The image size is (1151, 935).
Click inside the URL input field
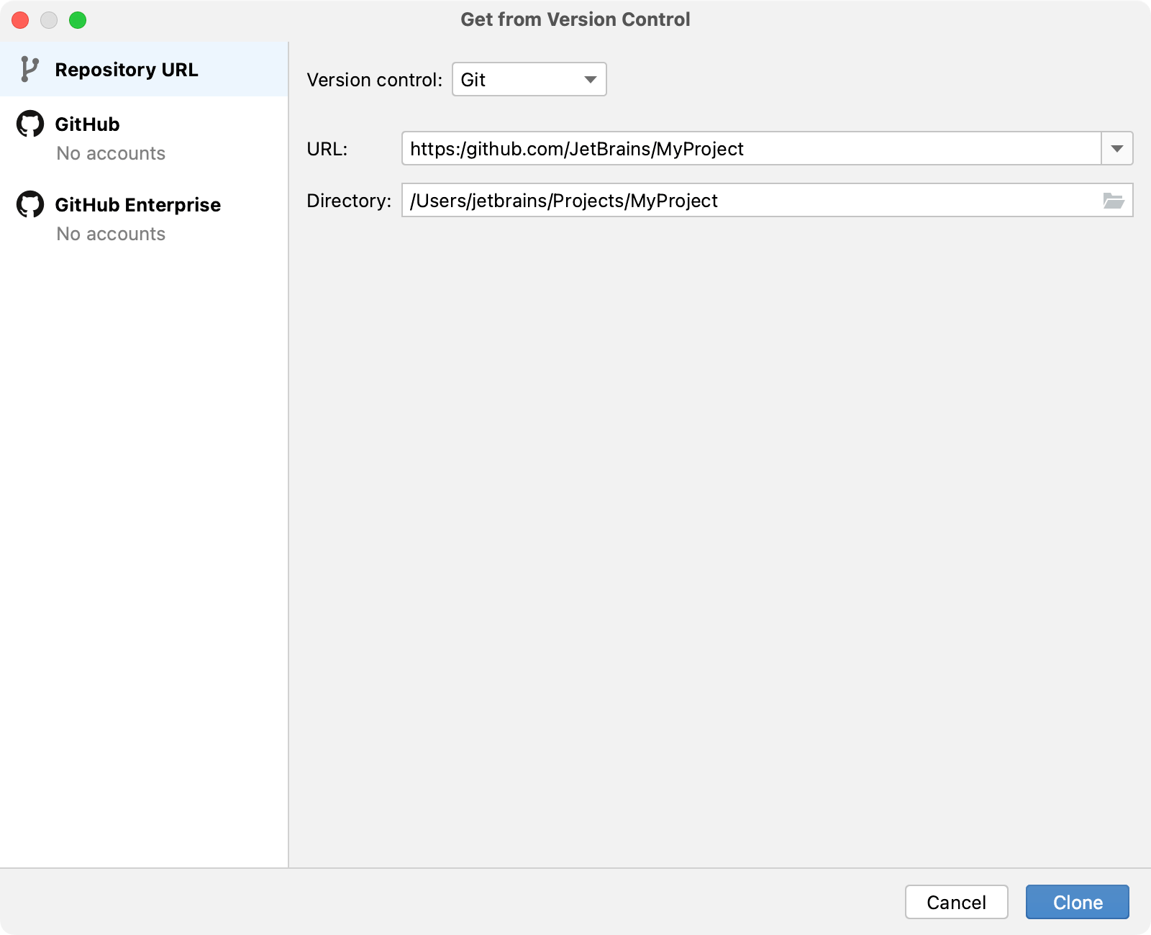[x=719, y=149]
